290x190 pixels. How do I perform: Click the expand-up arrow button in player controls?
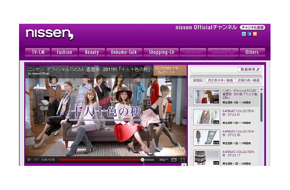[174, 160]
